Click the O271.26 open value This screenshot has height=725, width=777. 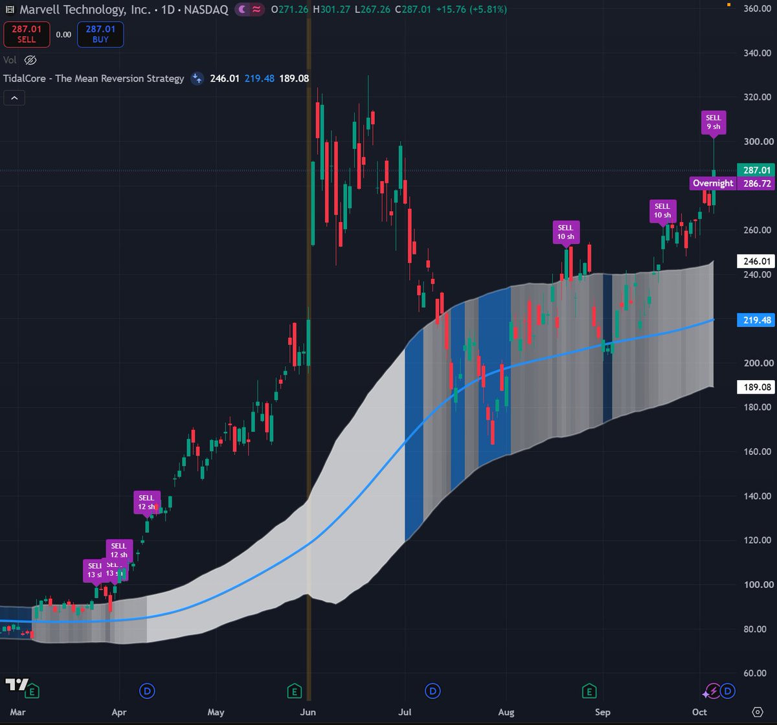(x=290, y=10)
